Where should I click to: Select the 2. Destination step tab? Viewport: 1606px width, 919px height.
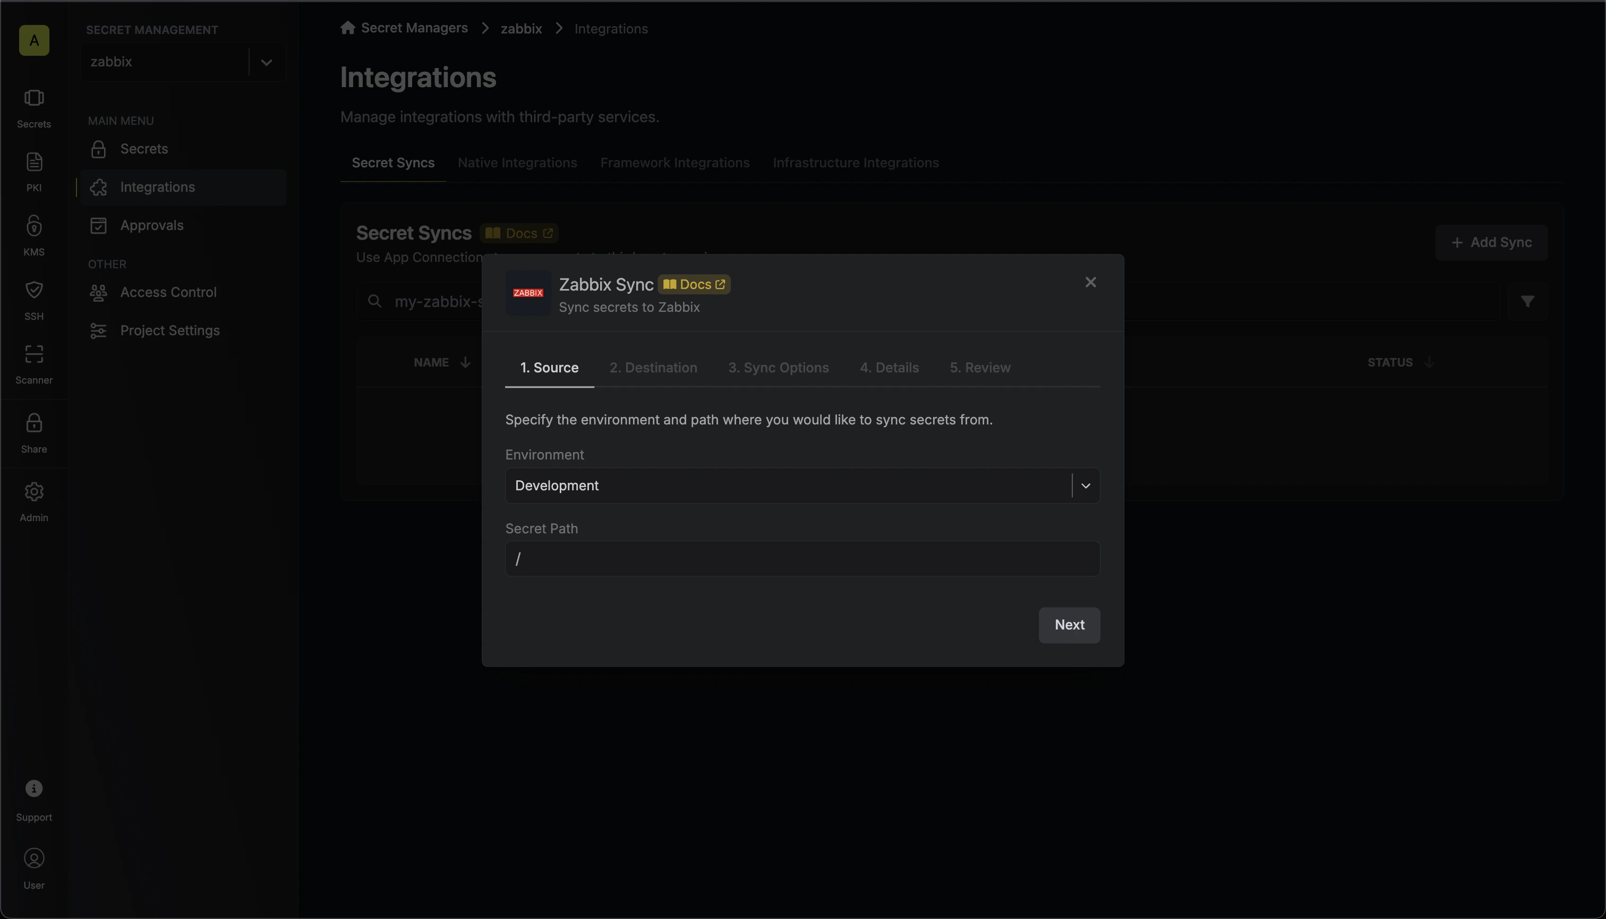653,368
